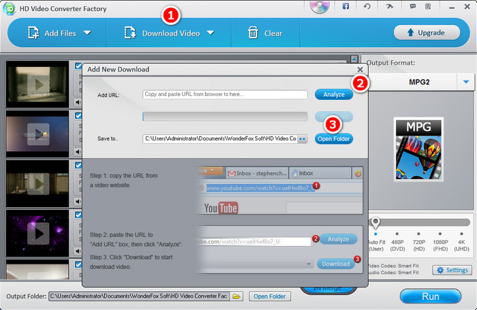Click the HD Video Converter Factory logo
Viewport: 477px width, 310px height.
[x=9, y=9]
